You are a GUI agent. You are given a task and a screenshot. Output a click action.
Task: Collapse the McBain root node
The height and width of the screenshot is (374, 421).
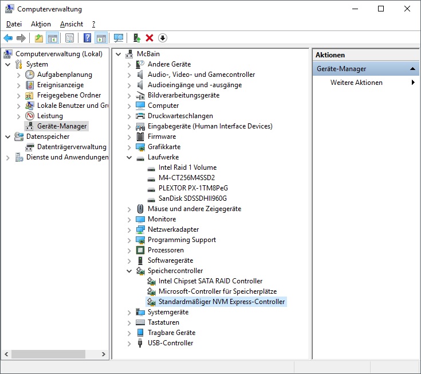tap(118, 54)
